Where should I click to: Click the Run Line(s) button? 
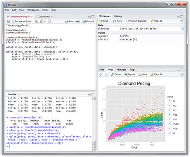73,21
